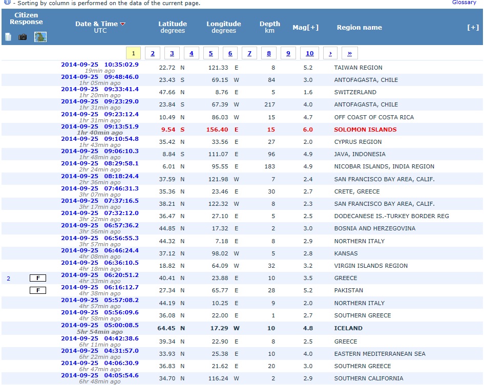Click the camera icon under Citizen Response
This screenshot has width=485, height=385.
tap(23, 37)
